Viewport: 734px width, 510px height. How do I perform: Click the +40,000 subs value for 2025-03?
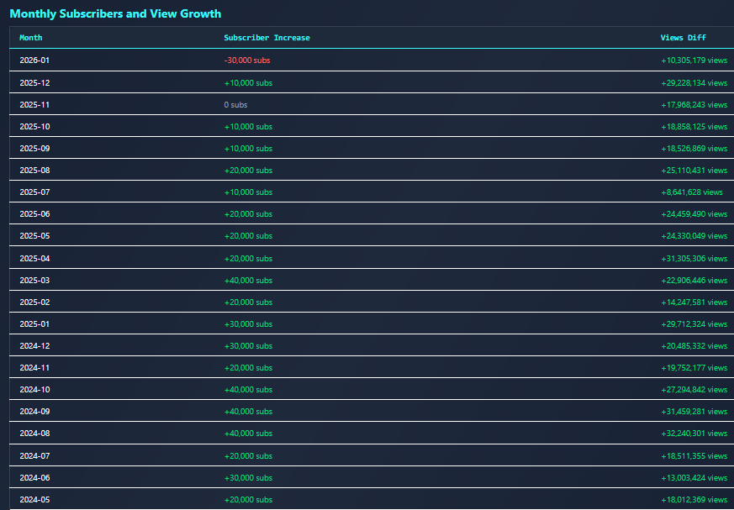(248, 281)
